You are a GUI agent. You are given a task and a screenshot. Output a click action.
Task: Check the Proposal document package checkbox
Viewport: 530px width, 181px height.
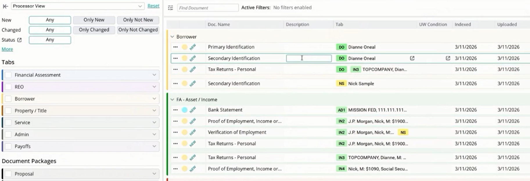(x=8, y=174)
